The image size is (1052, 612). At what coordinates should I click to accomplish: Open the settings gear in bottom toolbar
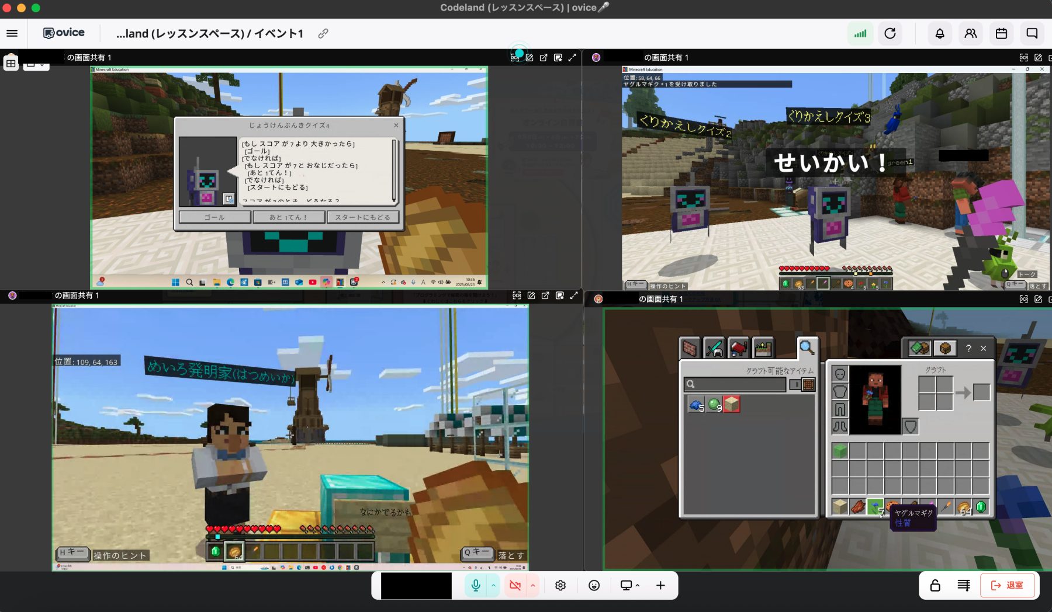560,585
